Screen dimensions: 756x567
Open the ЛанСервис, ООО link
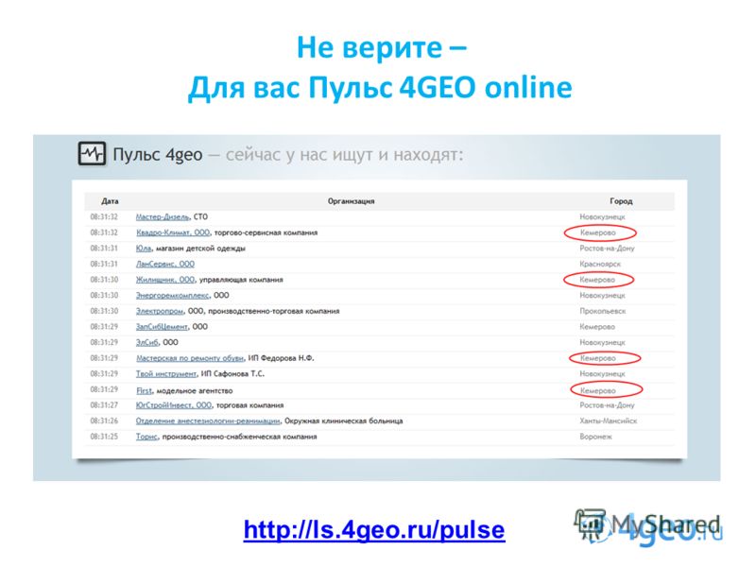tap(165, 264)
